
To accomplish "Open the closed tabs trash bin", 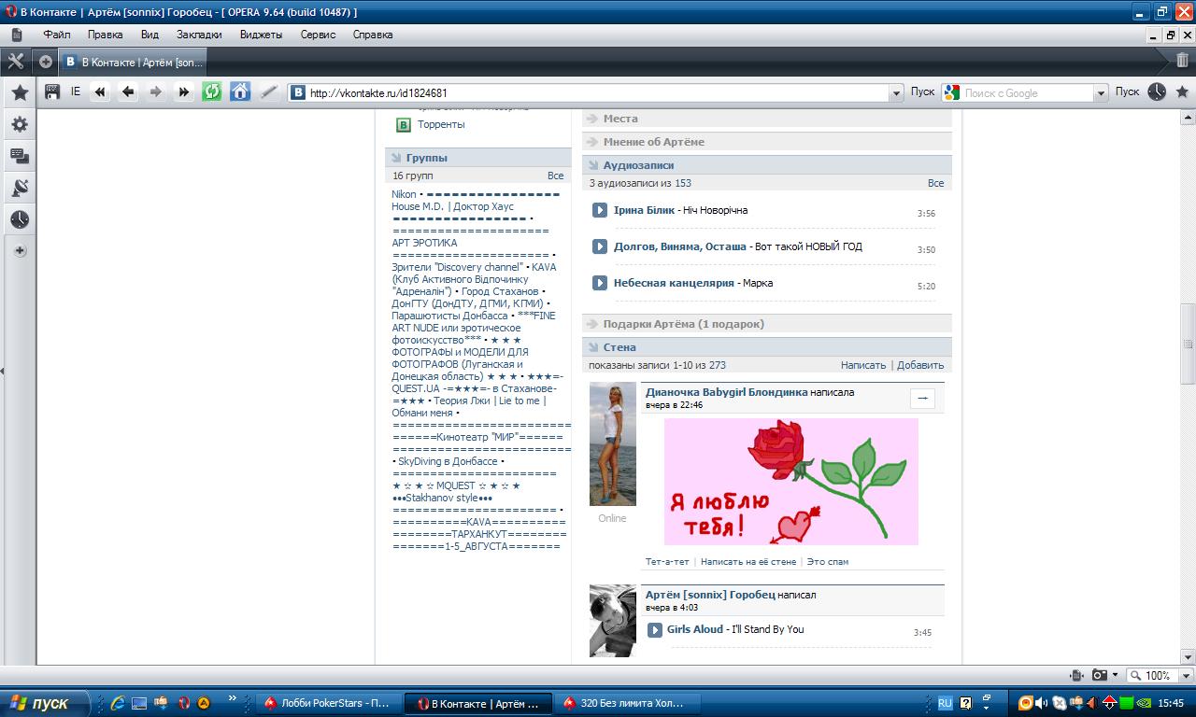I will pyautogui.click(x=1183, y=62).
